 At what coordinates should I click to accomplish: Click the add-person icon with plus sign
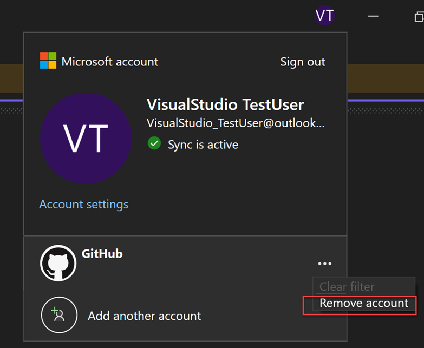pyautogui.click(x=58, y=316)
